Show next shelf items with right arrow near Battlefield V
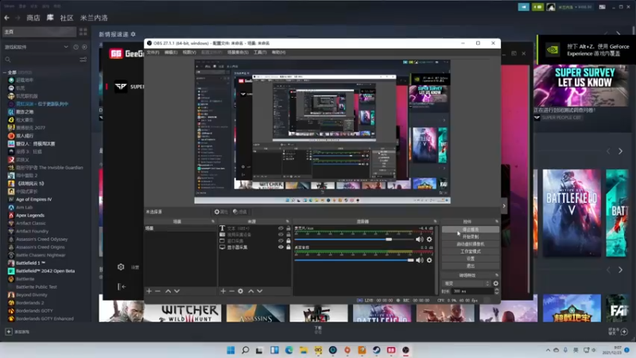 tap(620, 151)
